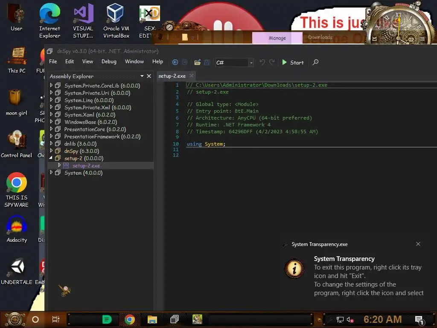Expand System.Private.CoreLib node
This screenshot has height=328, width=437.
tap(51, 85)
